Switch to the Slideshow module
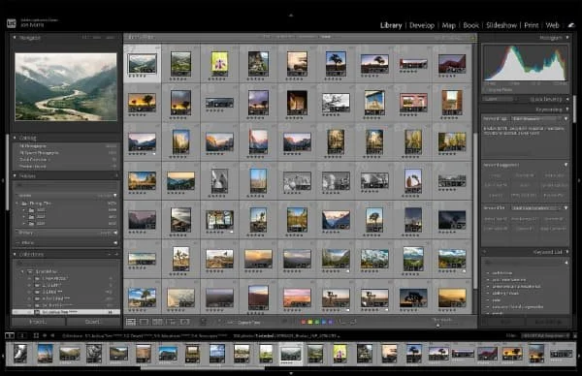The height and width of the screenshot is (376, 582). pos(501,25)
